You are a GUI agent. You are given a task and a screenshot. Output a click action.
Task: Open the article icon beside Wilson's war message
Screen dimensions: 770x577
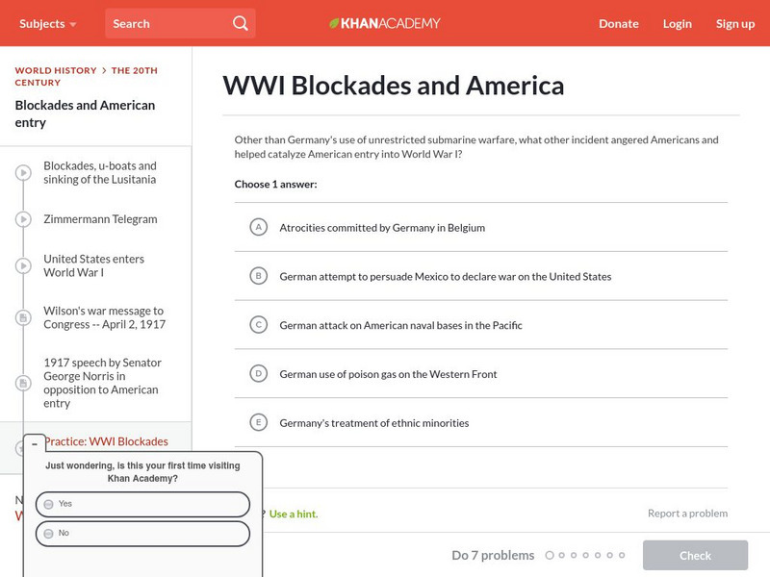[23, 317]
